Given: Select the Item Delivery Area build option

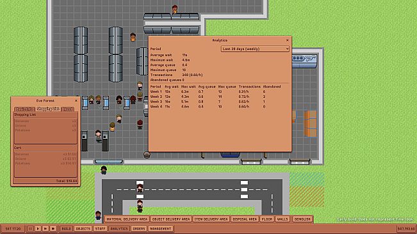Looking at the screenshot, I should point(211,219).
